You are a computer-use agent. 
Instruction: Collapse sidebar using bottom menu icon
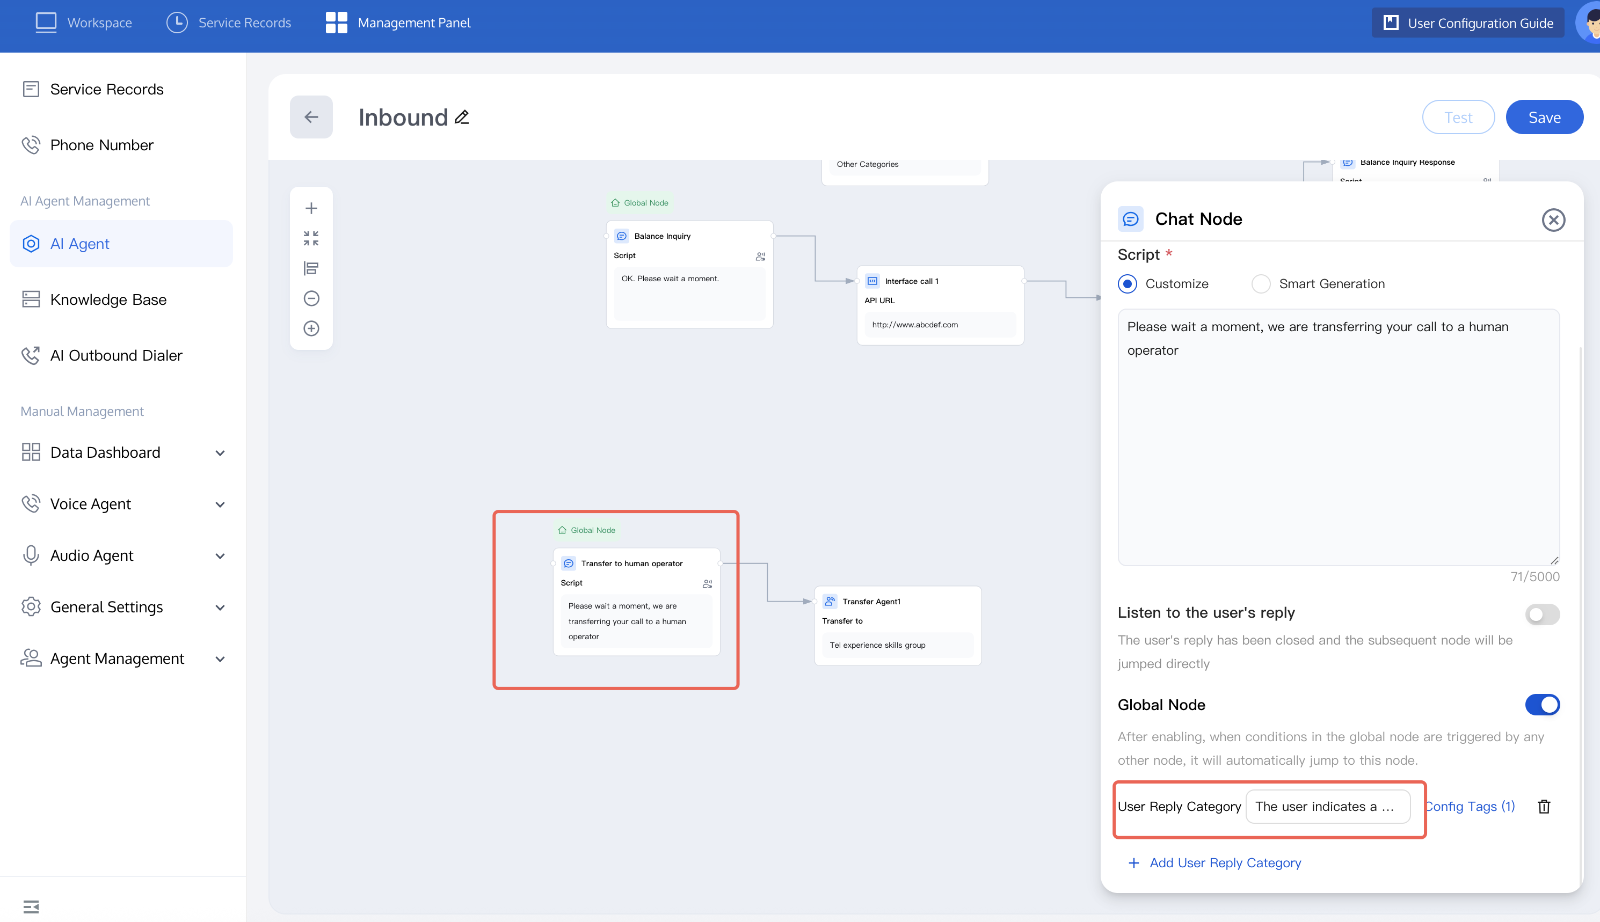click(x=31, y=906)
